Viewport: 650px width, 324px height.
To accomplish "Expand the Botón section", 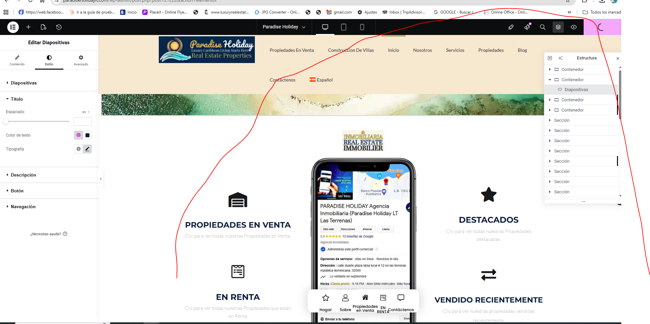I will click(x=49, y=191).
